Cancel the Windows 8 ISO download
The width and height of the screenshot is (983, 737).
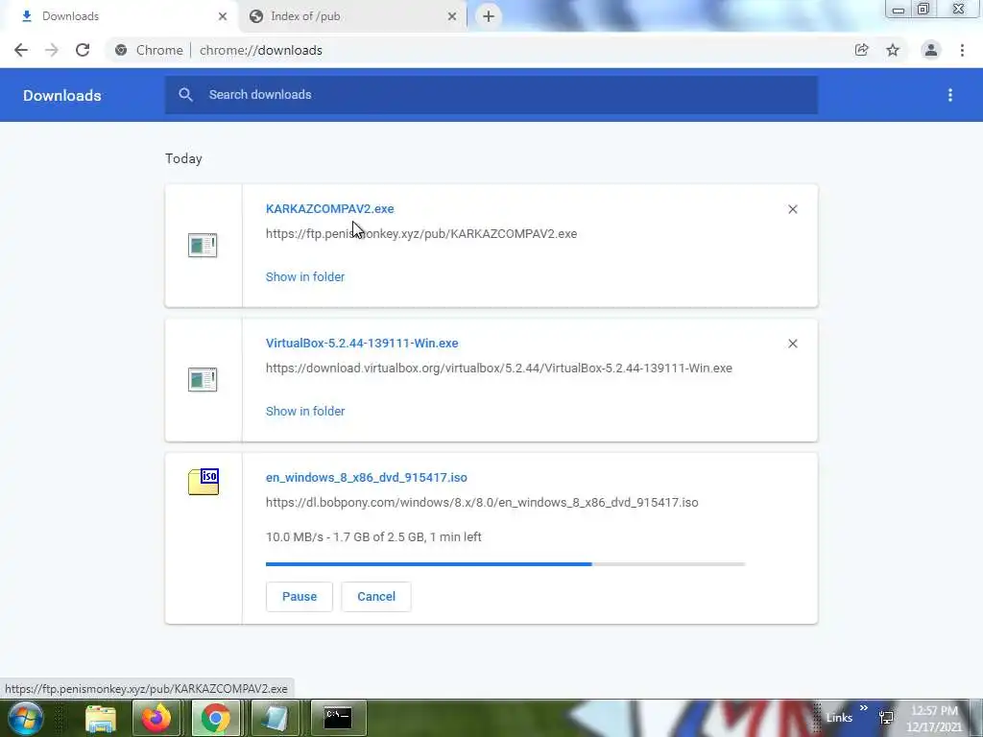tap(376, 596)
